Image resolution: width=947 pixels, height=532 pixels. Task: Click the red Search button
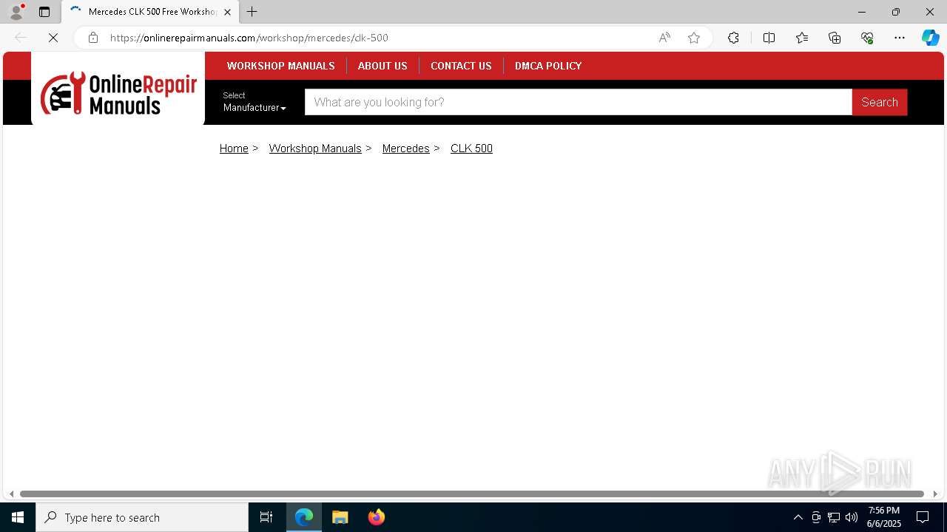(x=880, y=102)
